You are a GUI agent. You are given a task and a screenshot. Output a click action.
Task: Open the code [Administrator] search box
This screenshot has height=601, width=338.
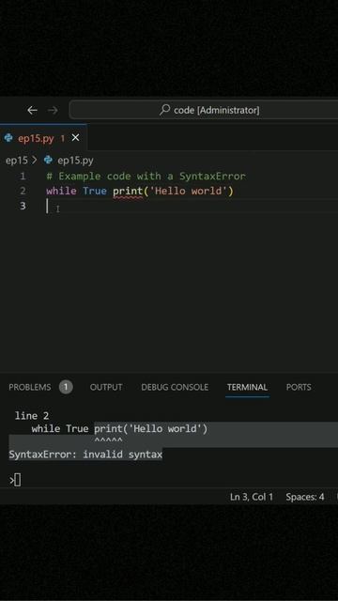point(204,111)
